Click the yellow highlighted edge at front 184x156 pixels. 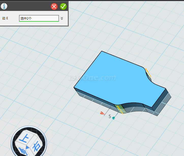119,109
